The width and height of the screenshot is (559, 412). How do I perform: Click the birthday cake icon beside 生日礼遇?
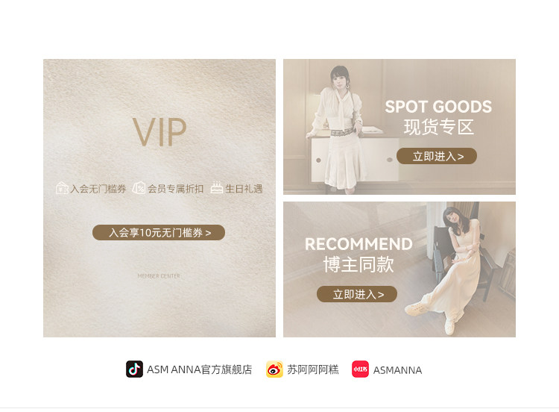tap(216, 188)
